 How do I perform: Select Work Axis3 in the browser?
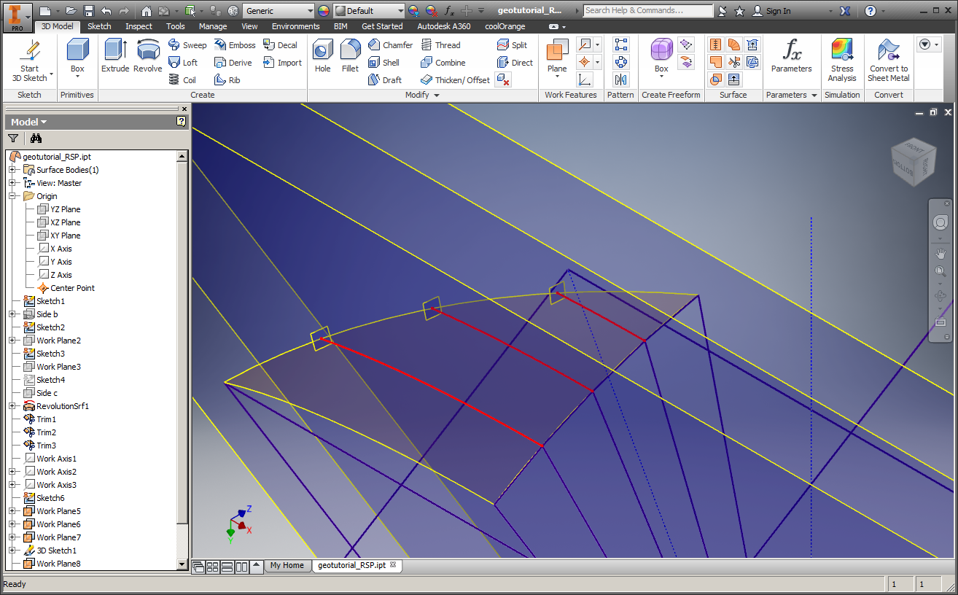pos(50,485)
